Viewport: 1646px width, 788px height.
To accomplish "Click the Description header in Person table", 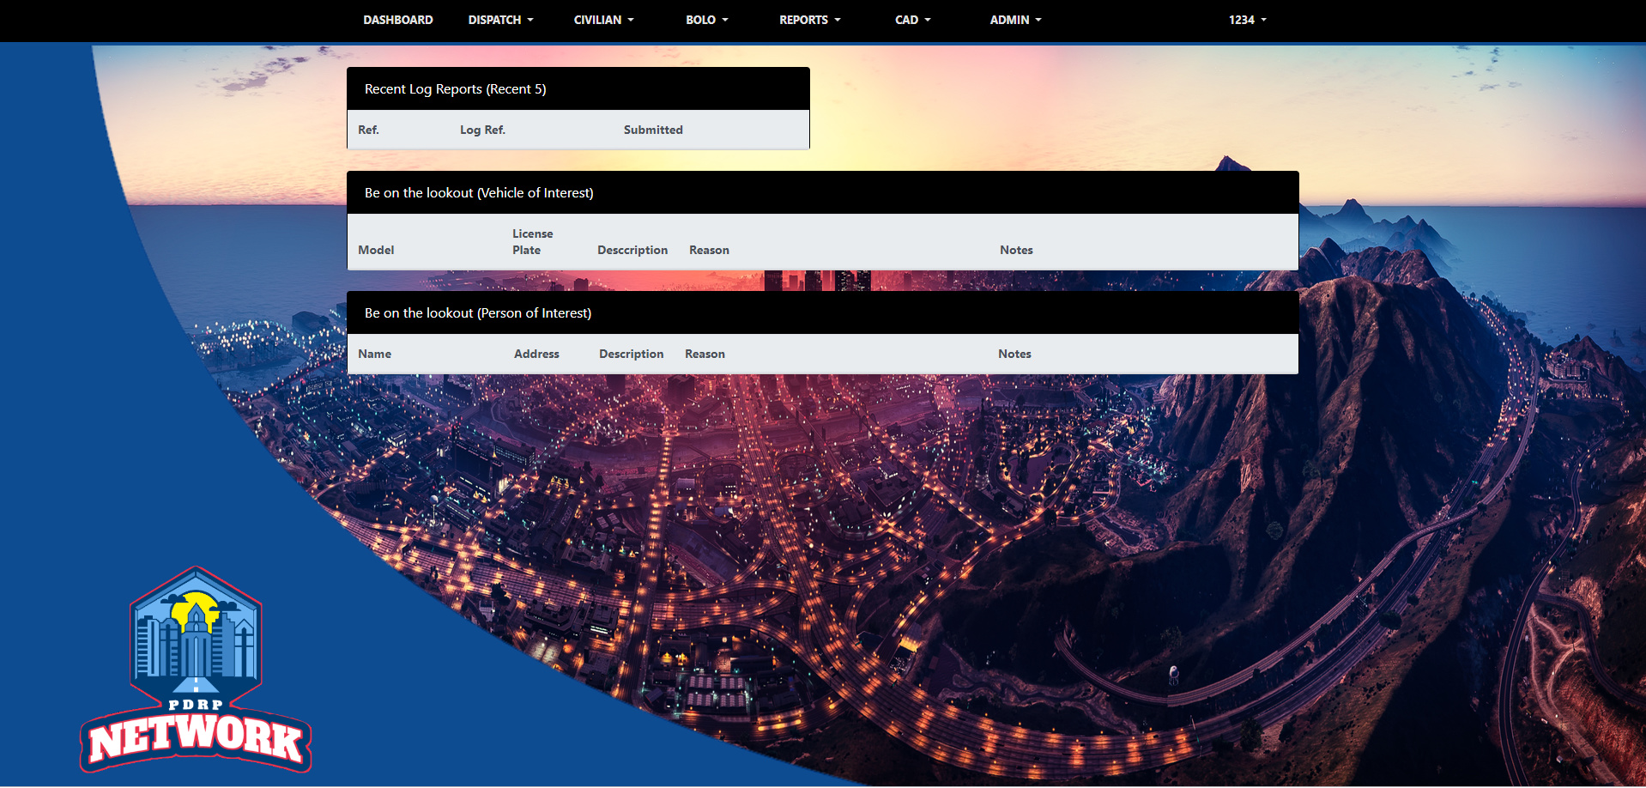I will tap(631, 354).
